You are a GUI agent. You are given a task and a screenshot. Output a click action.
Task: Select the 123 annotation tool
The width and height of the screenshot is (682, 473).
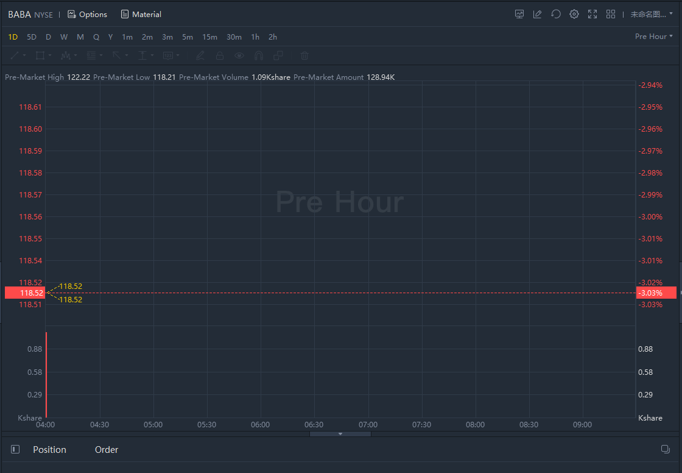168,55
